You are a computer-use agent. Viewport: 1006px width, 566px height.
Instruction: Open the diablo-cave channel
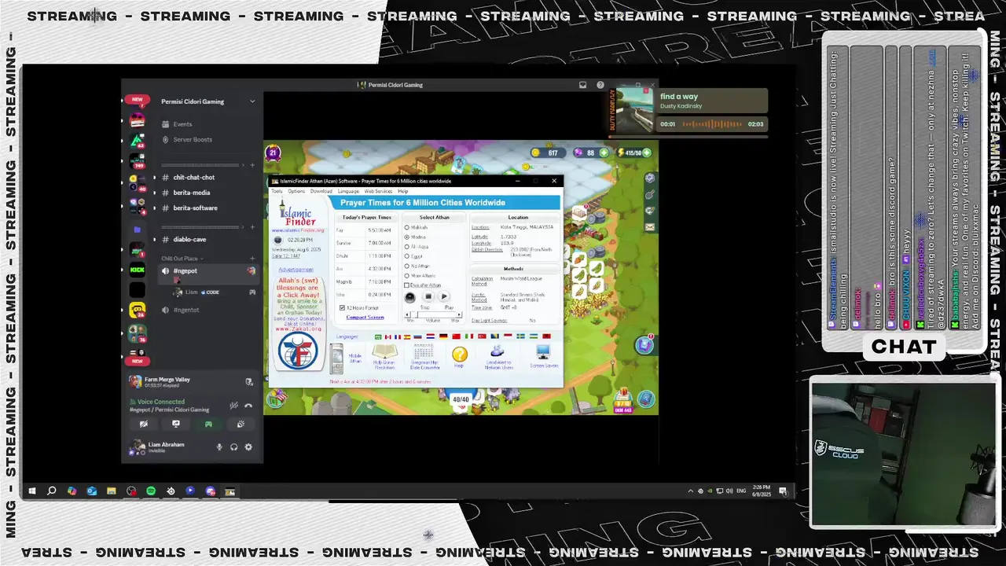(x=189, y=239)
